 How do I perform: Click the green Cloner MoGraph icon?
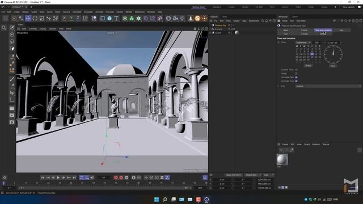click(132, 18)
